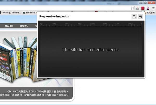This screenshot has height=105, width=156.
Task: Click the DVD cases banner image
Action: pos(18,58)
